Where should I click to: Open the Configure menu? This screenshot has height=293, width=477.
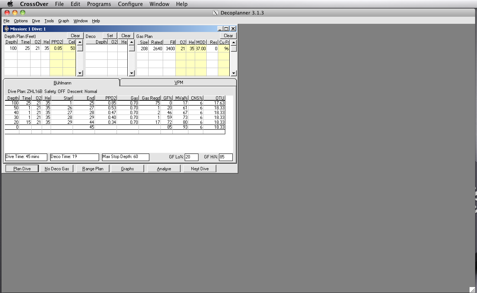[130, 4]
